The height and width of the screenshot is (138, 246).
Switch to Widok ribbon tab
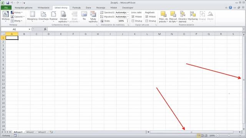tap(114, 8)
